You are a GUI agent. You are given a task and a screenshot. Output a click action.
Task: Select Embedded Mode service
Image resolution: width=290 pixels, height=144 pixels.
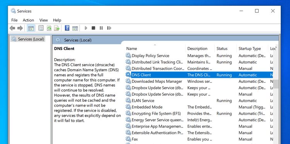(x=147, y=107)
